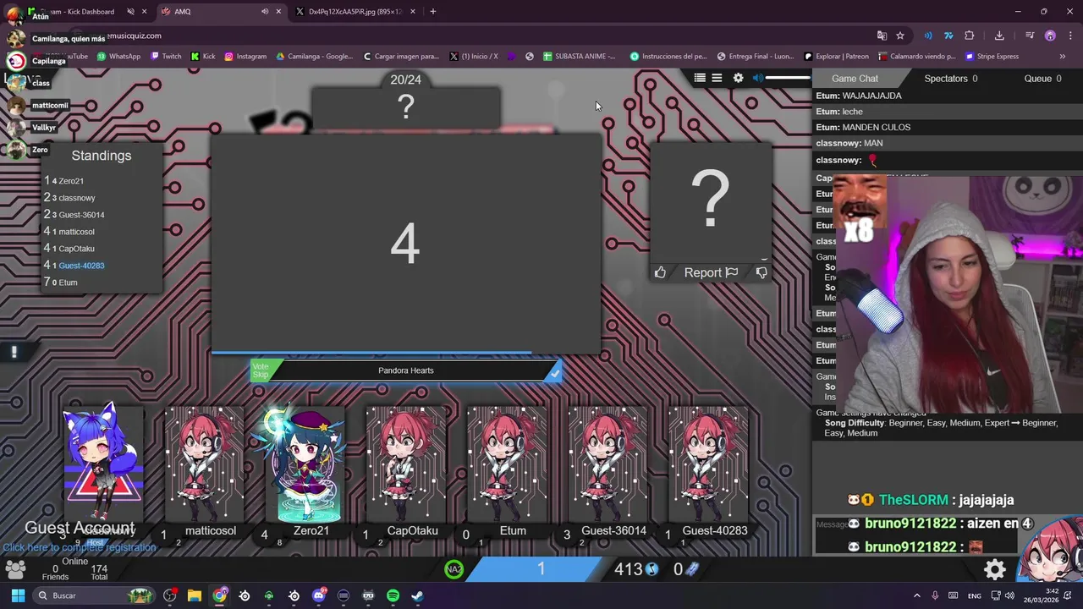The width and height of the screenshot is (1083, 609).
Task: Select matticosol's avatar
Action: [204, 465]
